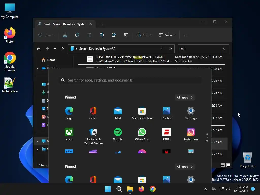Image resolution: width=260 pixels, height=195 pixels.
Task: Click the Paste icon in Explorer toolbar
Action: click(x=89, y=35)
